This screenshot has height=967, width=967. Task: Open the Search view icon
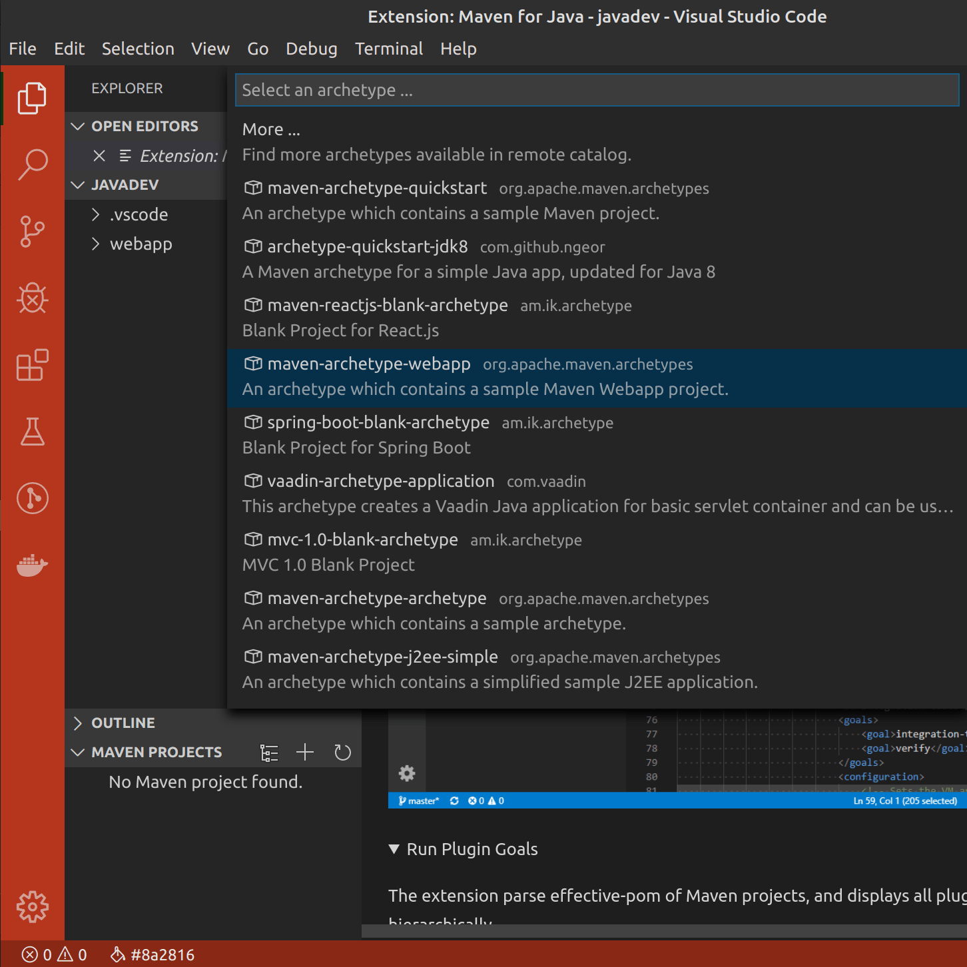click(x=32, y=164)
